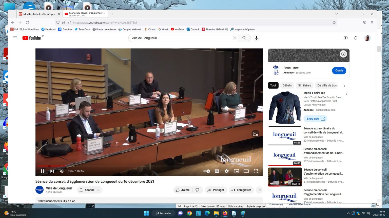
Task: Search by voice using microphone
Action: [x=256, y=38]
